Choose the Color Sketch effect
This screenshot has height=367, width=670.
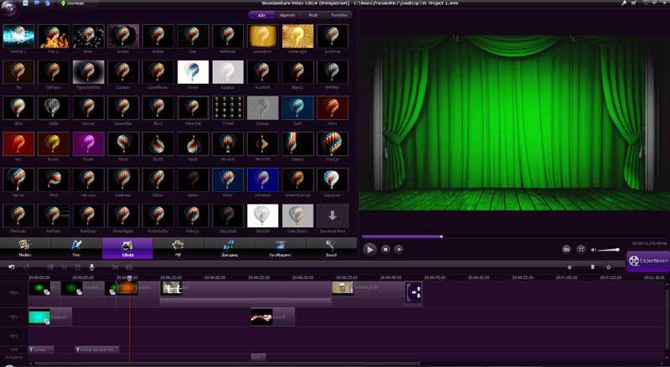click(298, 215)
